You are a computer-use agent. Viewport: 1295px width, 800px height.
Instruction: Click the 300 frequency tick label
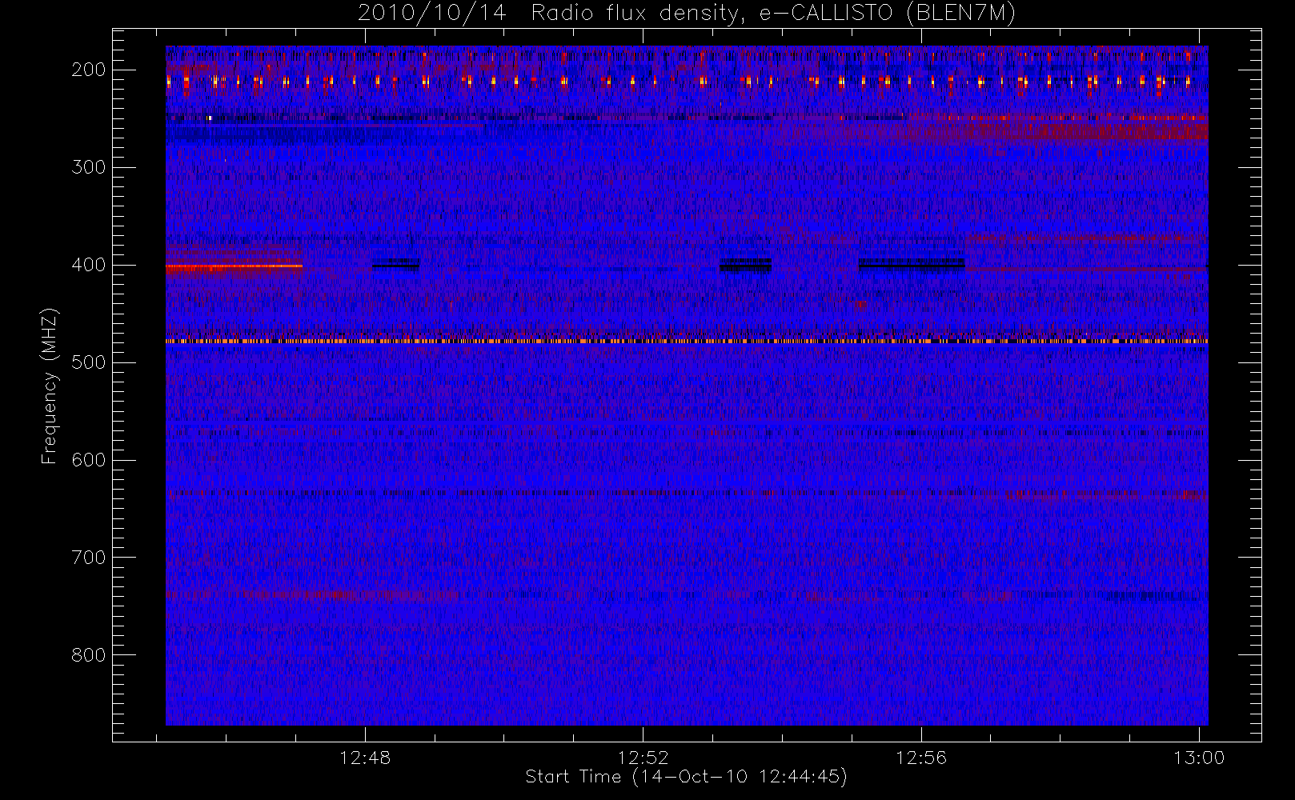point(89,167)
